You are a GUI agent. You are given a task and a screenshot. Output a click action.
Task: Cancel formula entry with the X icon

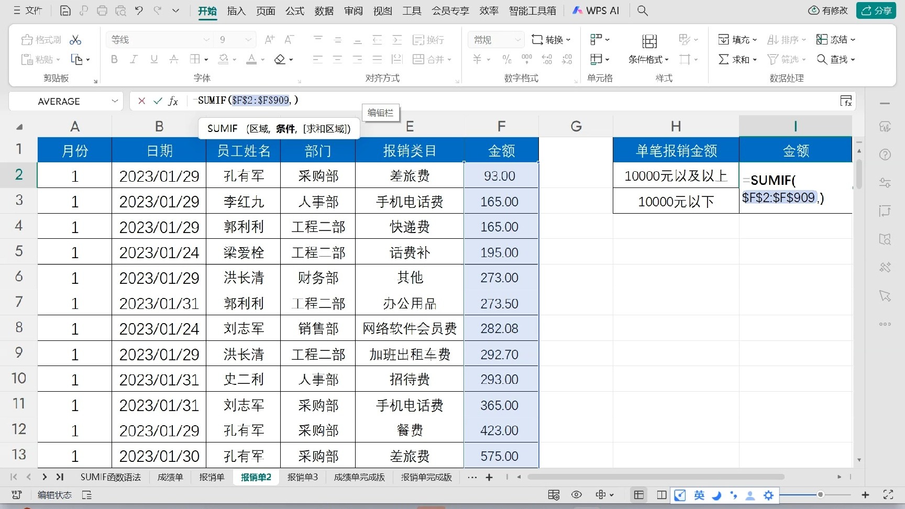[x=141, y=101]
